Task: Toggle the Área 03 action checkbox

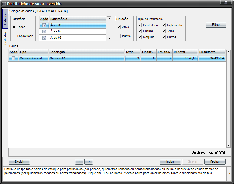Action: tap(44, 38)
